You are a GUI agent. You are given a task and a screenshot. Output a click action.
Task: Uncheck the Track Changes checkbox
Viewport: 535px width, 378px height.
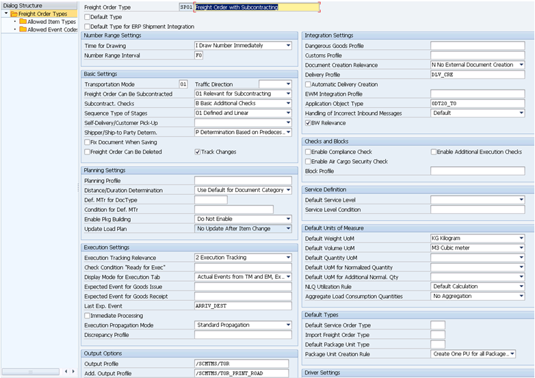coord(198,152)
